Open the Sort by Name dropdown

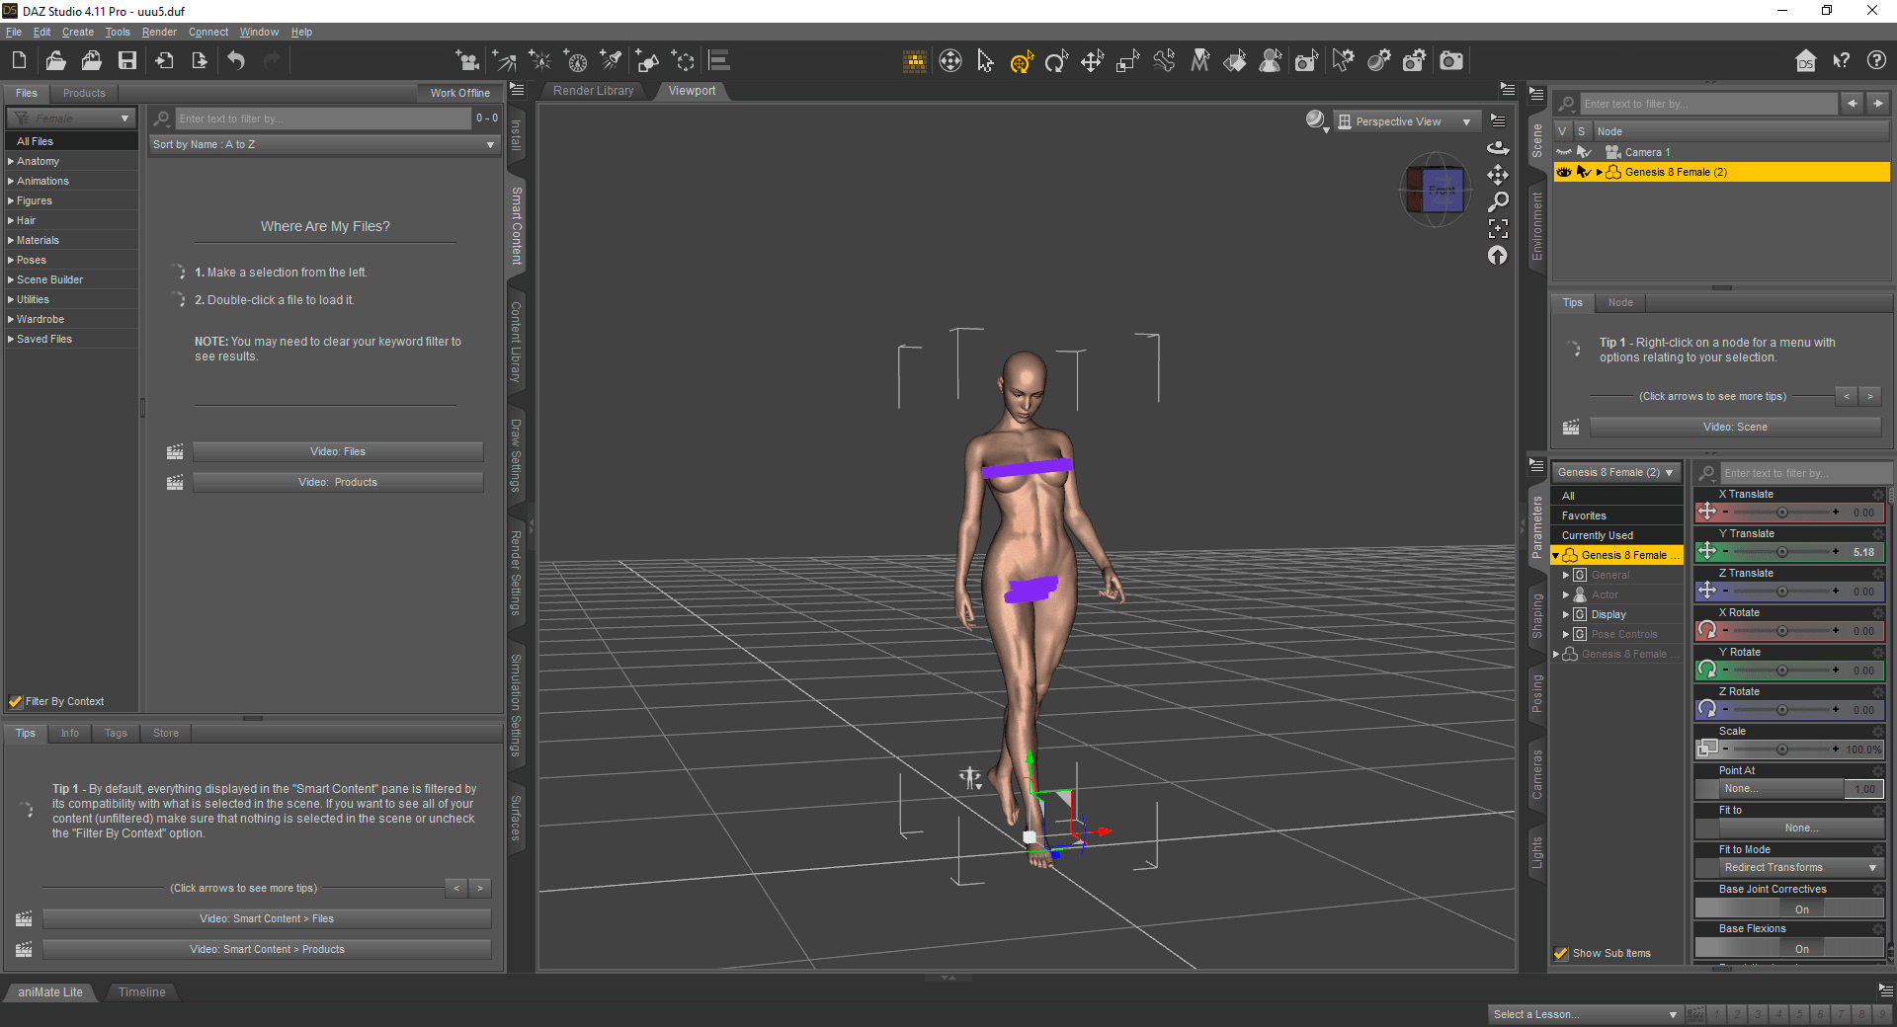tap(323, 145)
